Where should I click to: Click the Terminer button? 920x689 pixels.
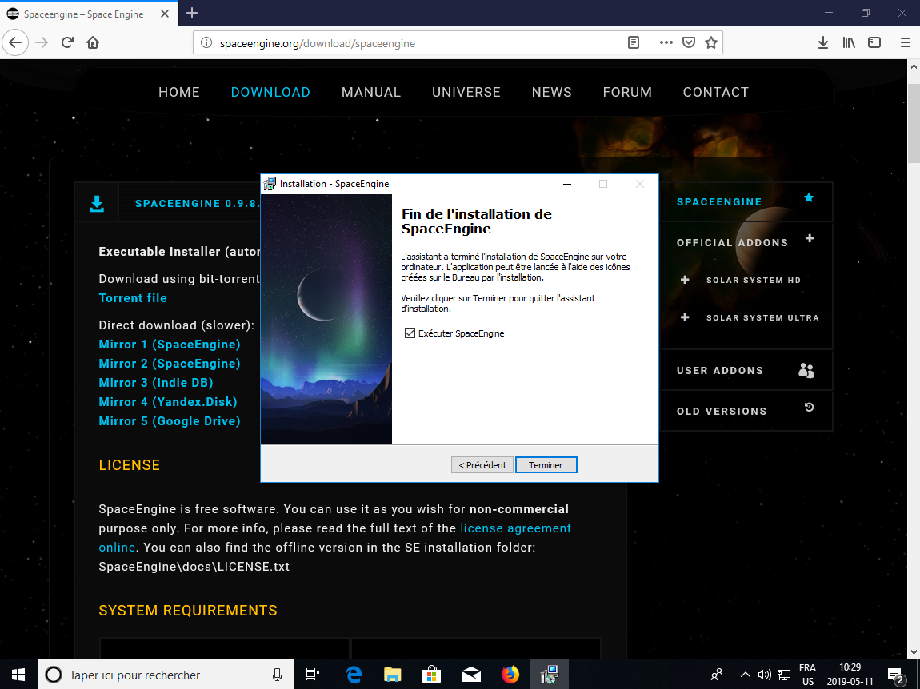click(546, 465)
